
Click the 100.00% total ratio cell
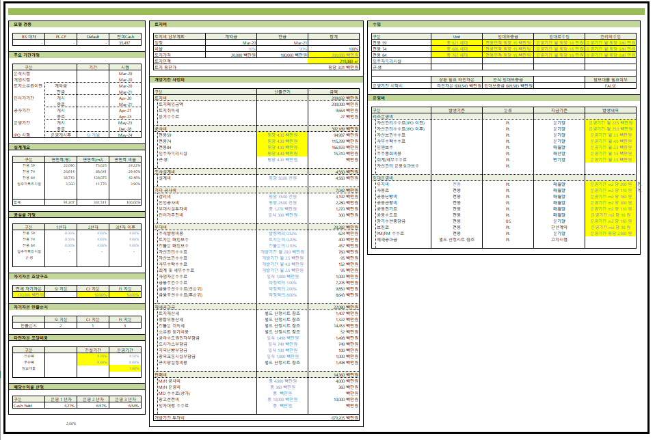click(x=125, y=202)
